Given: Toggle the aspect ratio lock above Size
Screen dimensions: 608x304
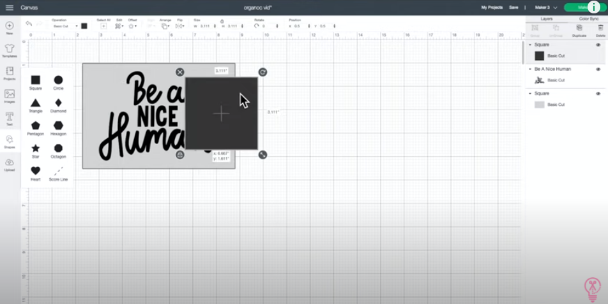Looking at the screenshot, I should pyautogui.click(x=222, y=21).
